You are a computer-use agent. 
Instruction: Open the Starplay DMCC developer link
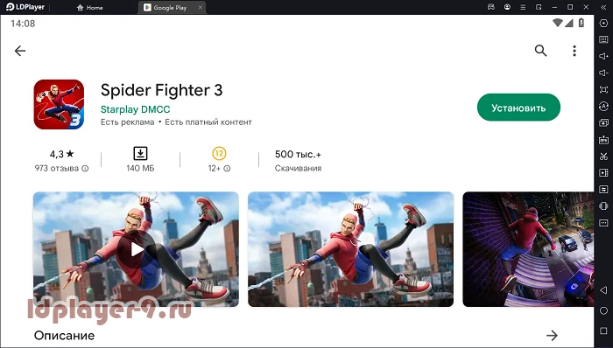(x=135, y=109)
